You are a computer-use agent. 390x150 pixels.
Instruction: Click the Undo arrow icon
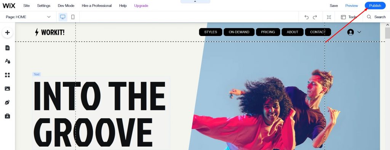[307, 17]
